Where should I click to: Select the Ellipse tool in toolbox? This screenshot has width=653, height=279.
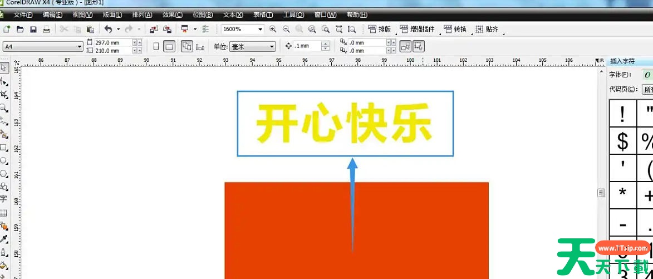[x=4, y=160]
